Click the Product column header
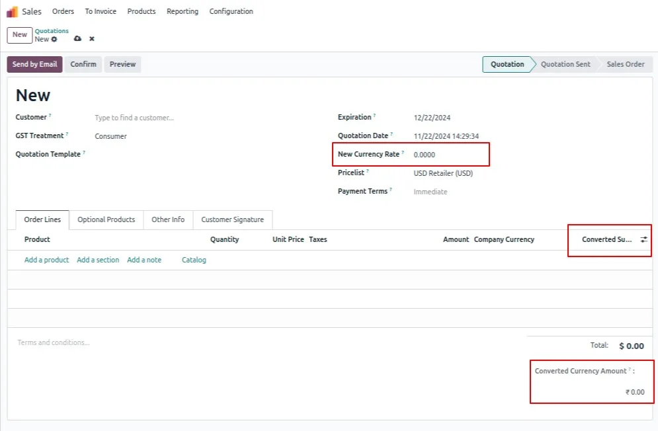Image resolution: width=658 pixels, height=431 pixels. 37,239
